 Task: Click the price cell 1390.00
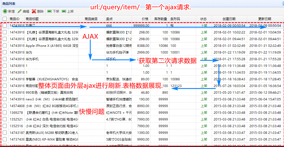tap(143, 133)
